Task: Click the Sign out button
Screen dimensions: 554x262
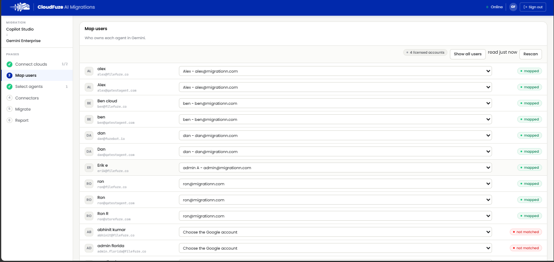Action: tap(533, 7)
